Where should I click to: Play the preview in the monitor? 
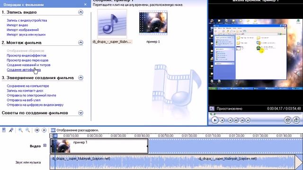point(214,120)
